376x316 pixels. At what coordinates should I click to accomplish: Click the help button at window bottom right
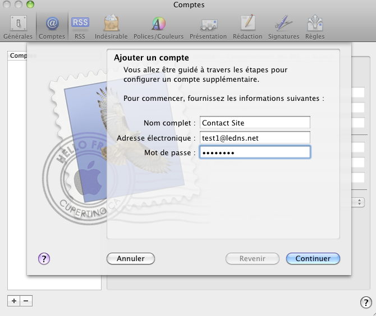pyautogui.click(x=365, y=303)
